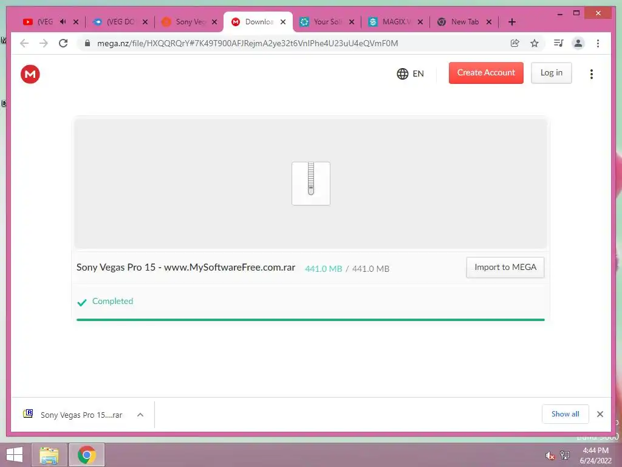622x467 pixels.
Task: Click the gray 441.0 MB total size
Action: click(x=371, y=269)
